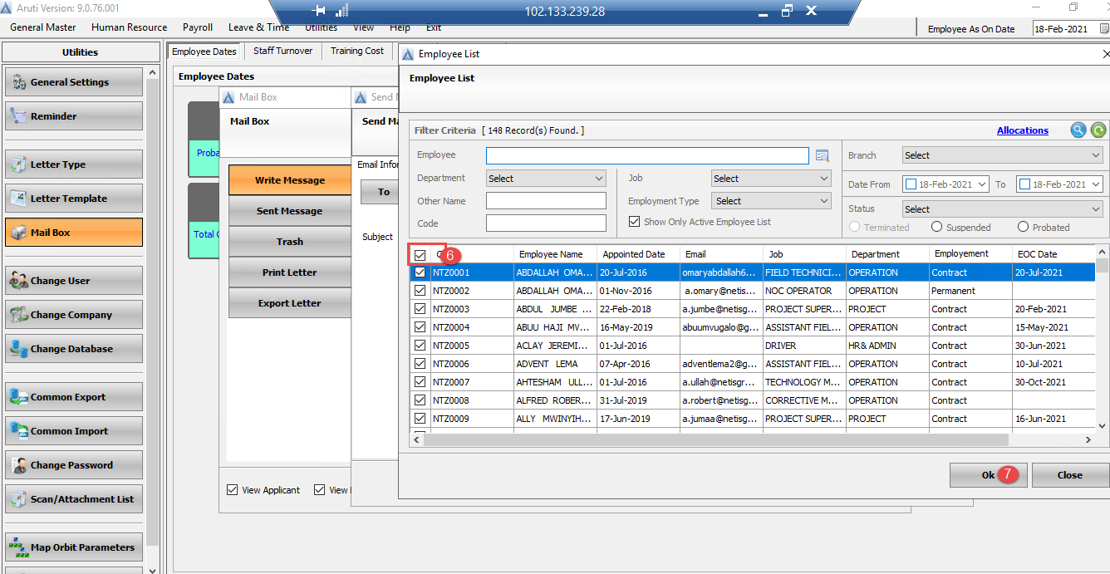Click the search icon beside Allocations
1110x574 pixels.
[1078, 130]
